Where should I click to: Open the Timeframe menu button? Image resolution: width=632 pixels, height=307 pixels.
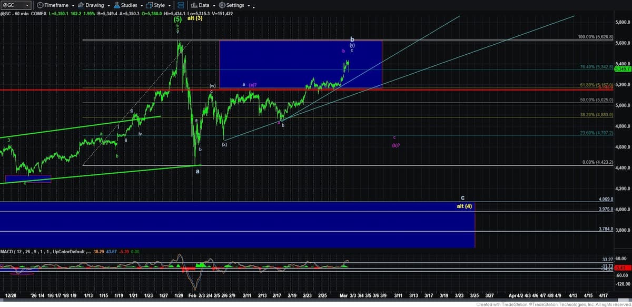[x=52, y=5]
